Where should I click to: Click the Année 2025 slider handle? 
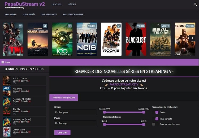pos(144,112)
